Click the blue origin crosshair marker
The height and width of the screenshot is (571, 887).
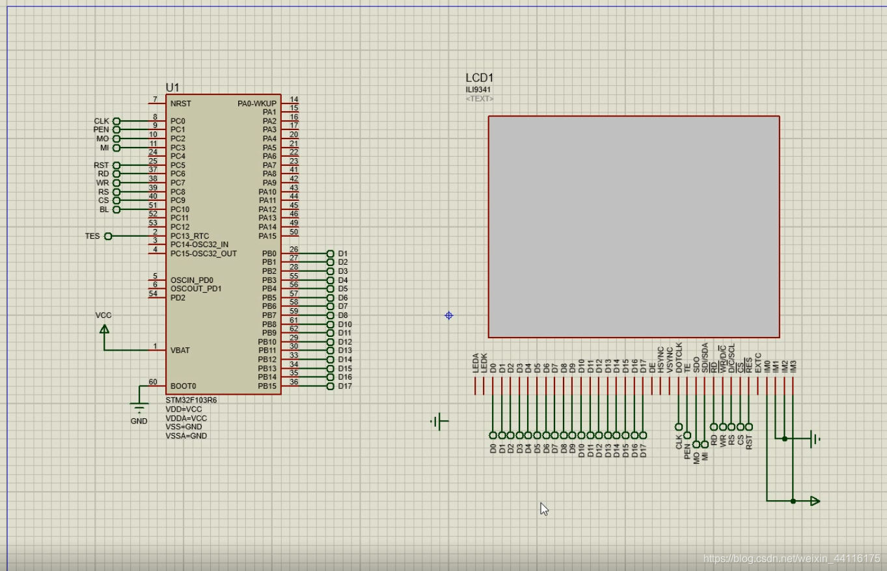448,315
